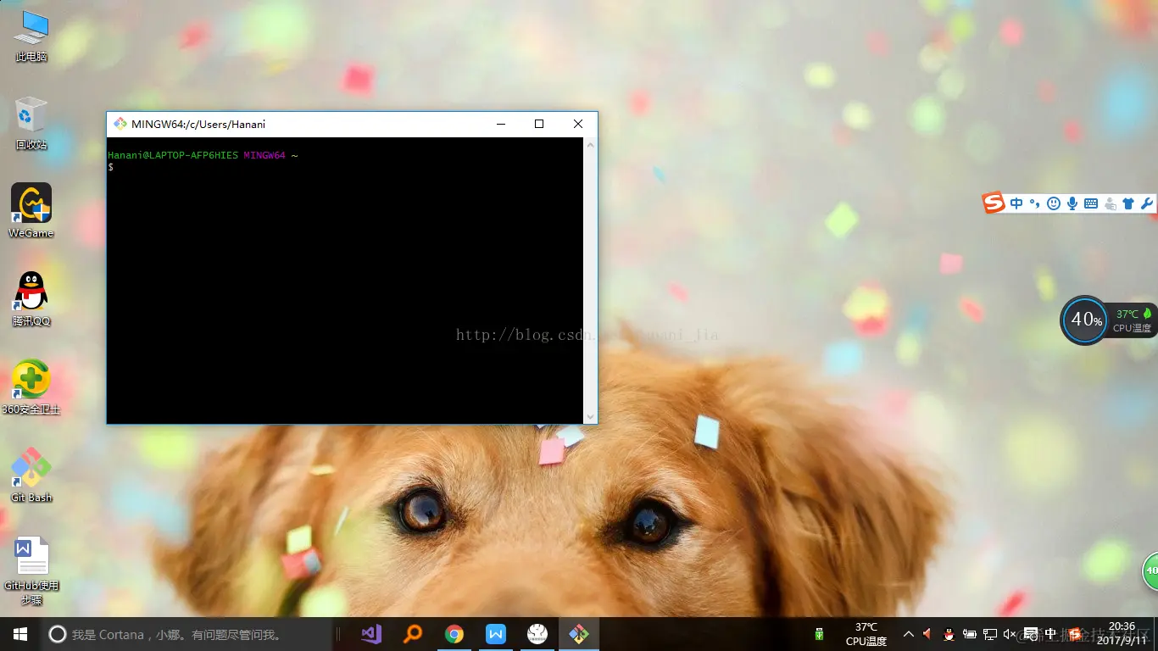Viewport: 1158px width, 651px height.
Task: Click the green USB device tray icon
Action: pos(819,634)
